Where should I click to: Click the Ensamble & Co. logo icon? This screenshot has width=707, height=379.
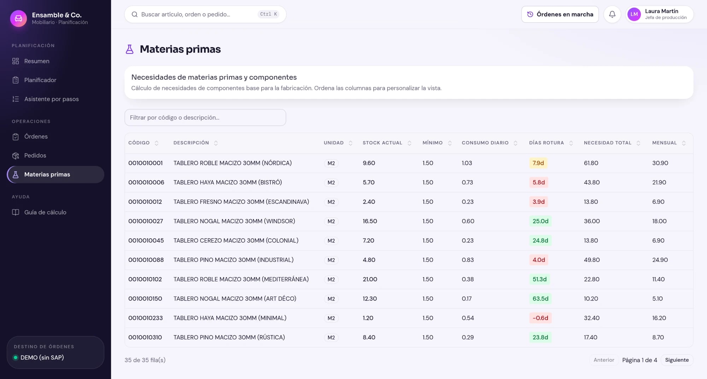pos(18,18)
